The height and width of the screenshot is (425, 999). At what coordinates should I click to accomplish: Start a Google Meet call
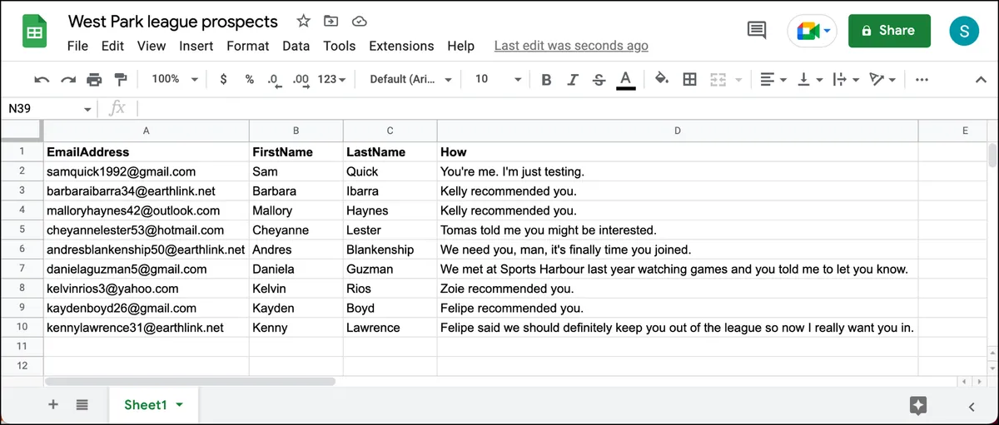812,31
